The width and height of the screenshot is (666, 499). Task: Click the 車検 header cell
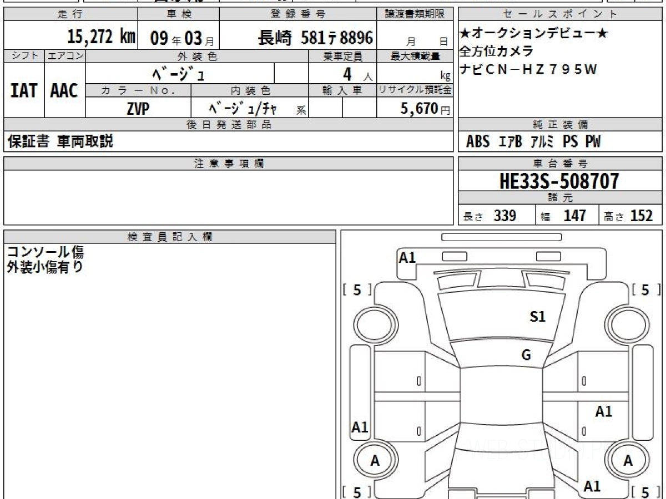[x=178, y=14]
